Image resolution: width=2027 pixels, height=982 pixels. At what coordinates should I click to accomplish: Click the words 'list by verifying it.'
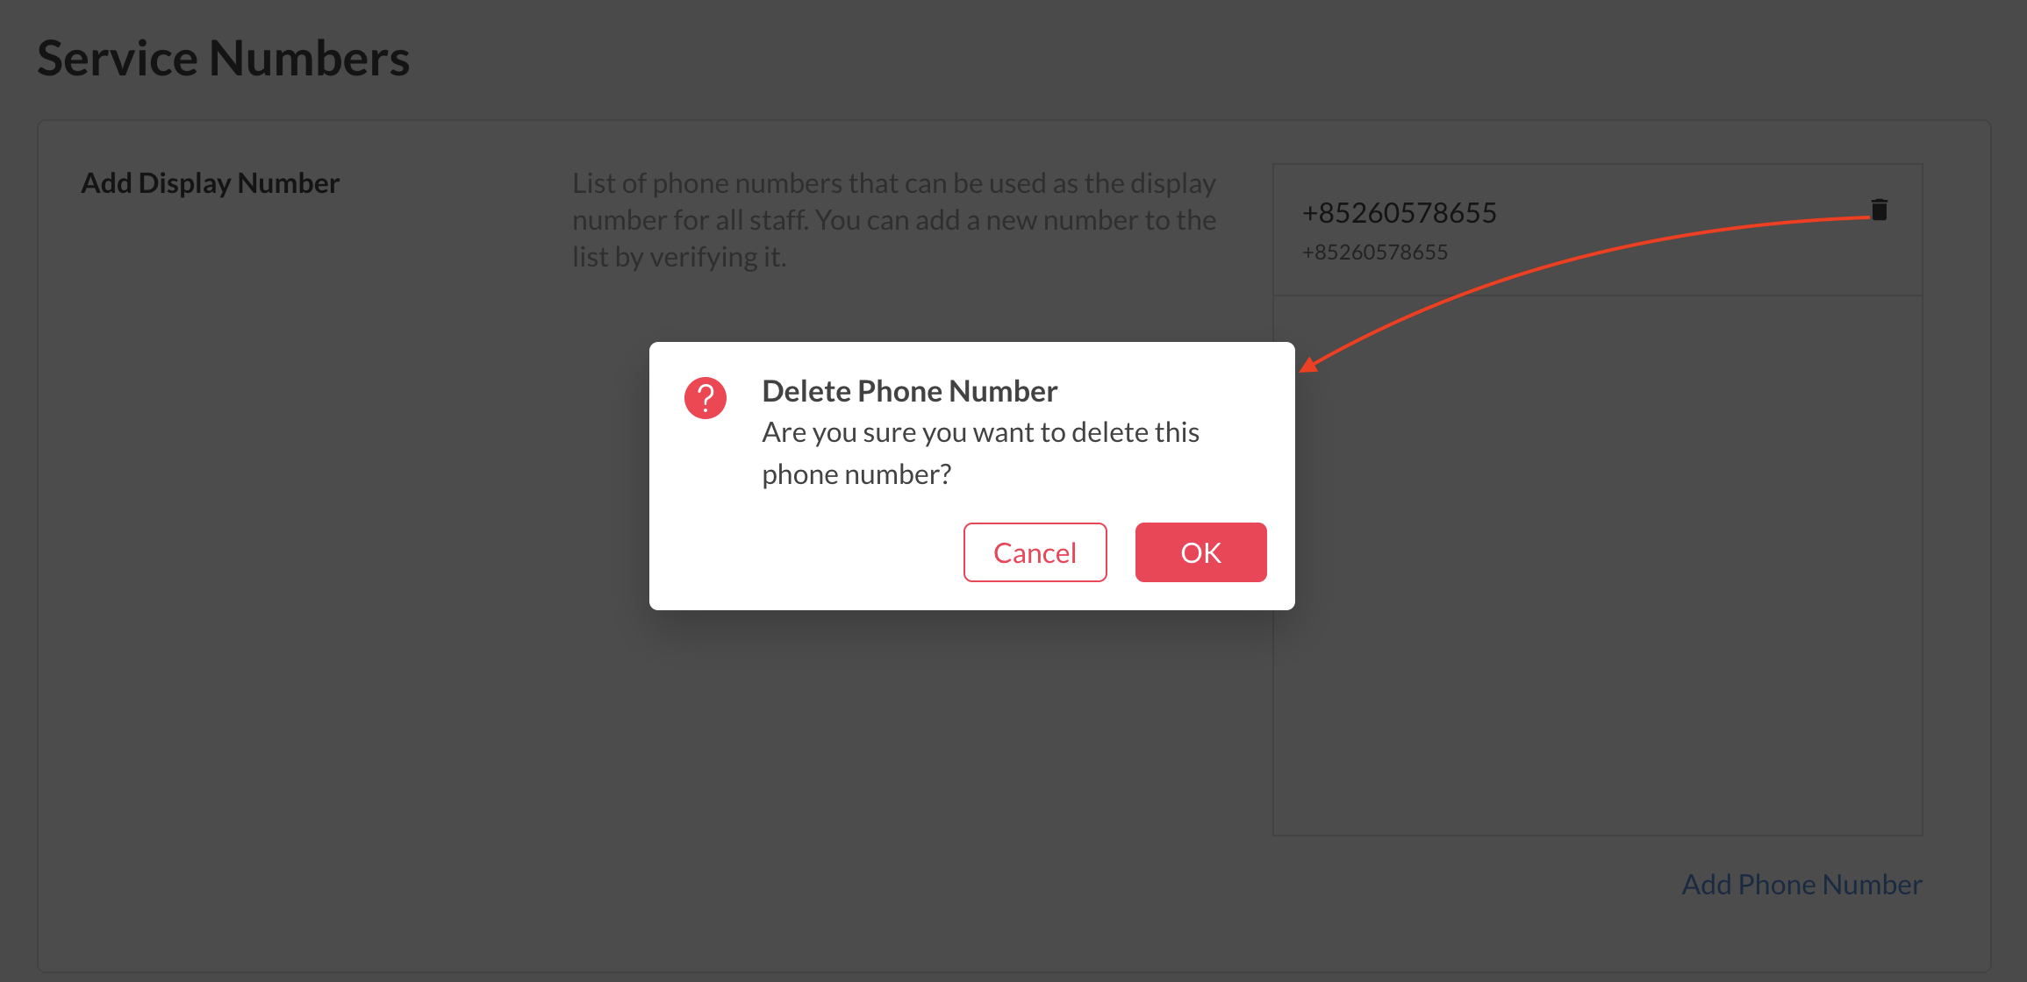point(679,257)
